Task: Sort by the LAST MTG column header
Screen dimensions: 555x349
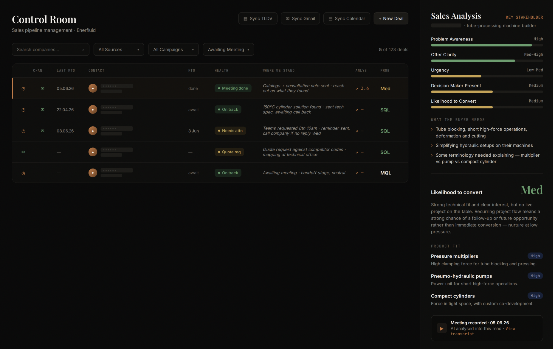Action: (66, 71)
